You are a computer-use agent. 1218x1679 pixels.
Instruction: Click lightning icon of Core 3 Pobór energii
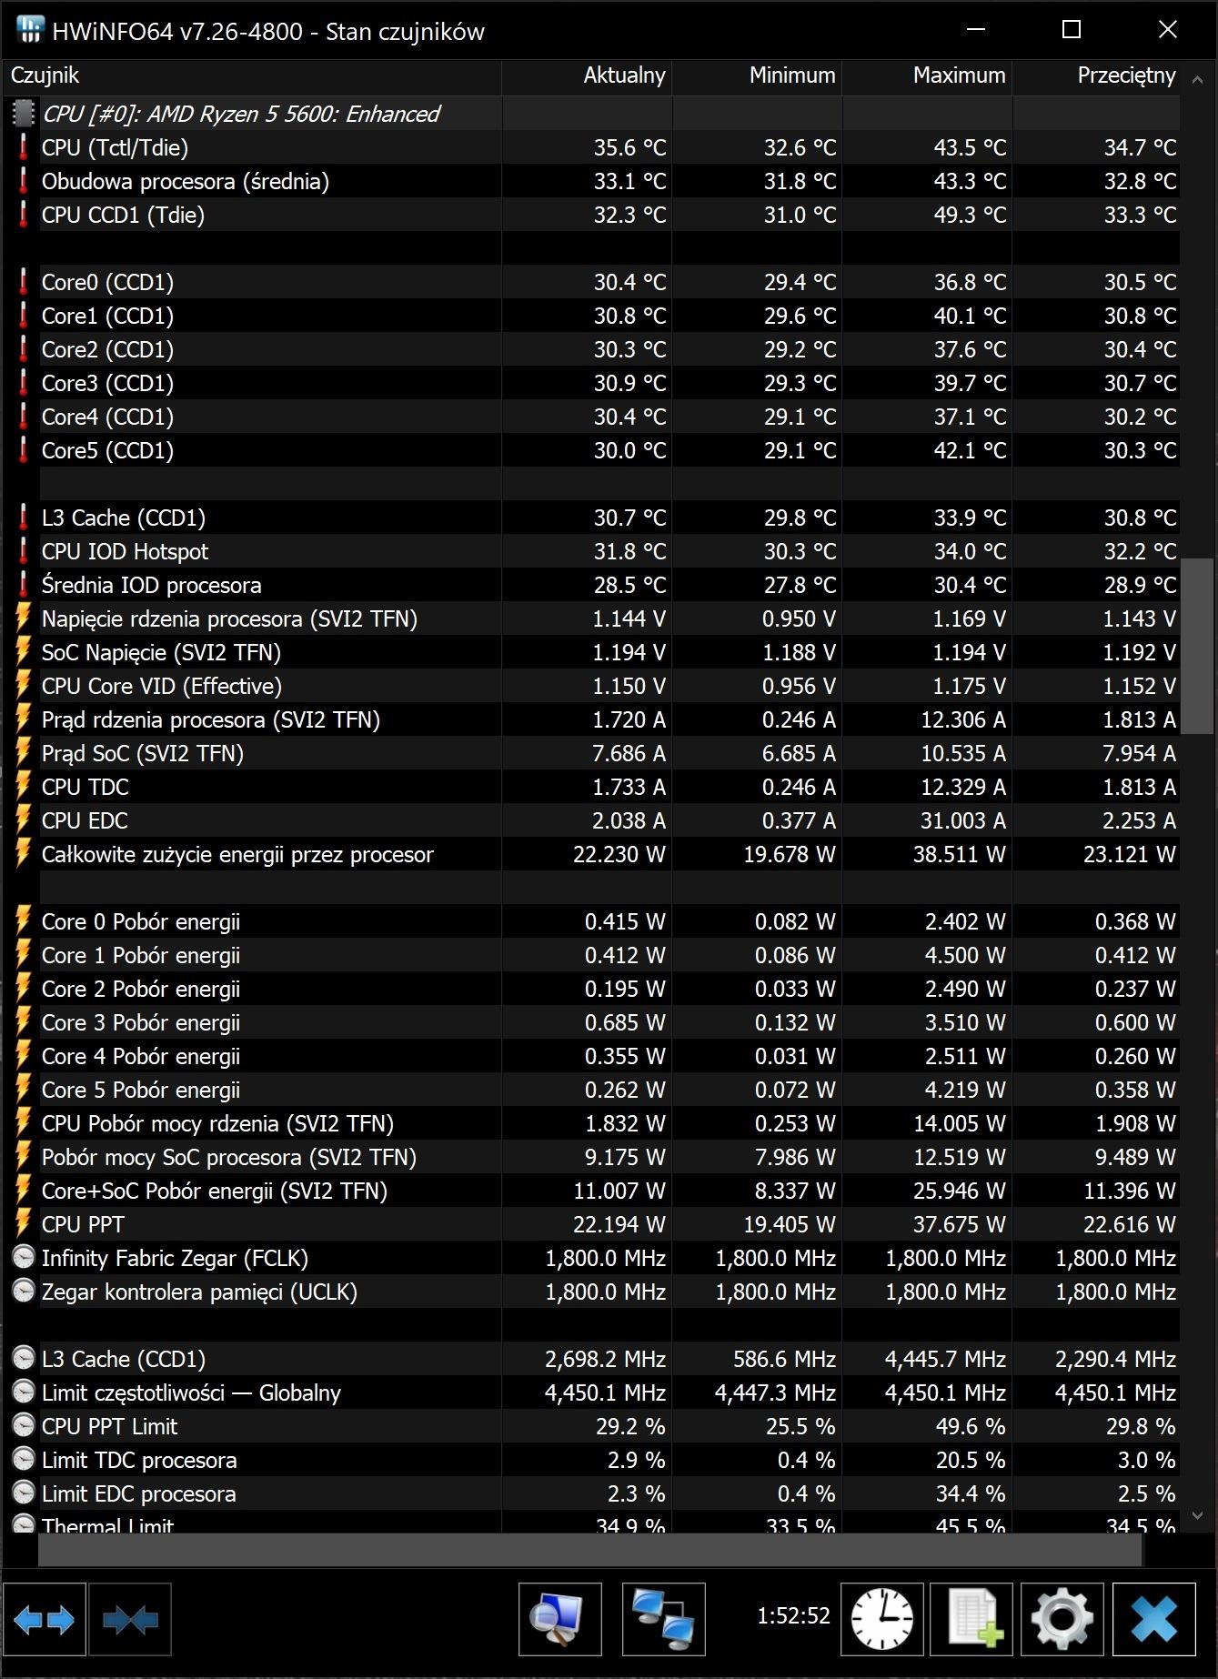(x=23, y=1022)
